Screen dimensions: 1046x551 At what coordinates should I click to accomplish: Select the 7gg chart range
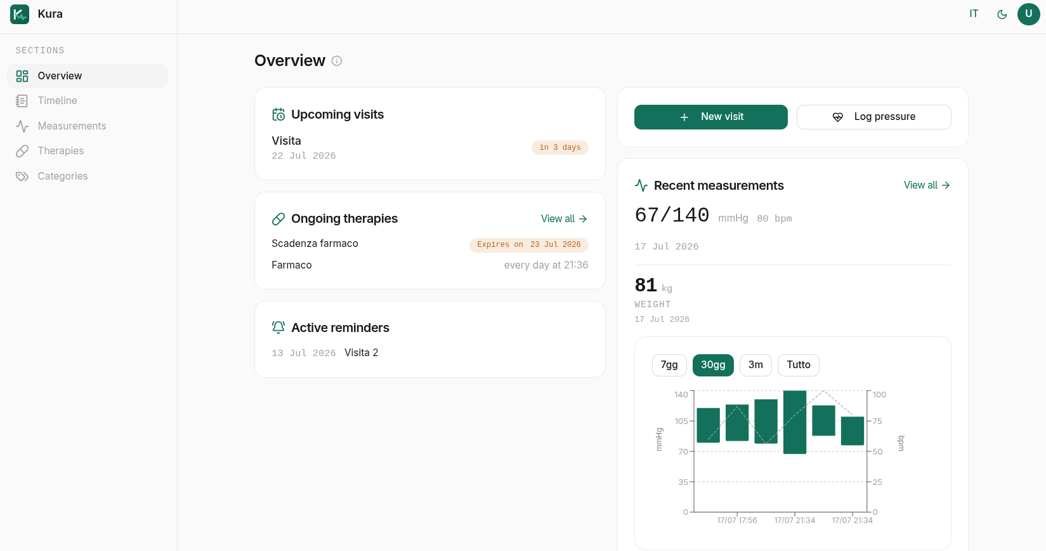pyautogui.click(x=669, y=365)
